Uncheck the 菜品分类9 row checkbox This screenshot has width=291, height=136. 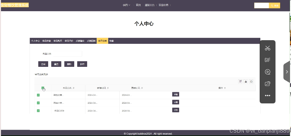point(38,111)
